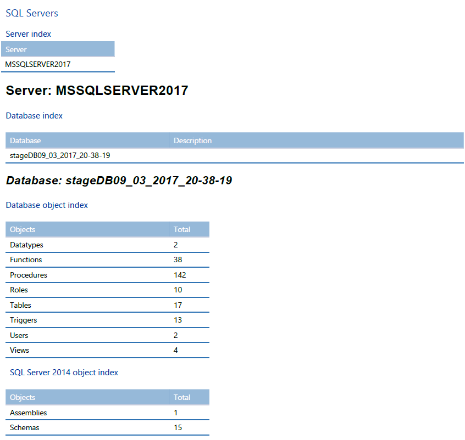Click the Schemas row
The image size is (465, 440).
pos(107,427)
